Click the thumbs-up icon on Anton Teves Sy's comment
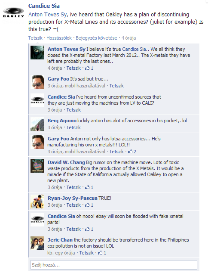This screenshot has height=273, width=208. 87,68
